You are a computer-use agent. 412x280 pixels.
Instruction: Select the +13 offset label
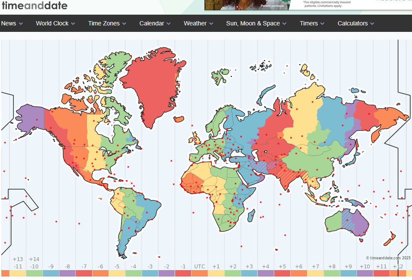(x=18, y=259)
